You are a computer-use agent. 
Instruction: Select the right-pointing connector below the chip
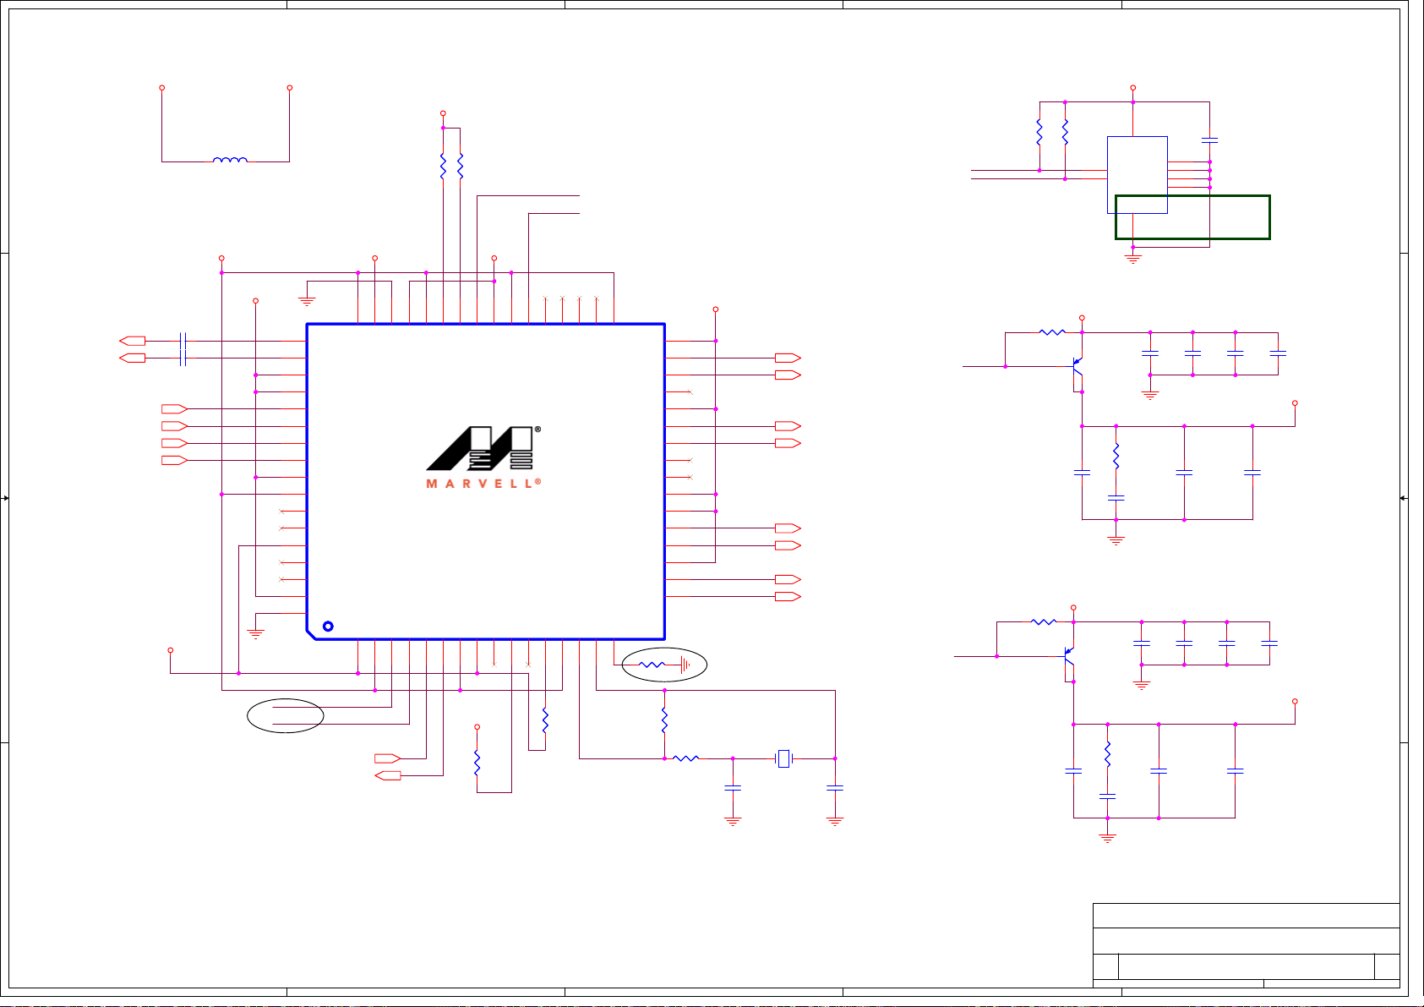pos(387,758)
